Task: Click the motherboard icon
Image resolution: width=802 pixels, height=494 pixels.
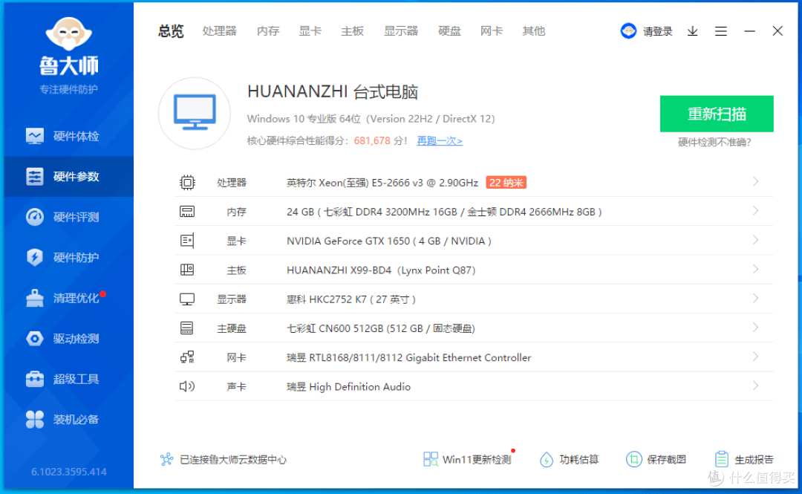Action: point(187,270)
